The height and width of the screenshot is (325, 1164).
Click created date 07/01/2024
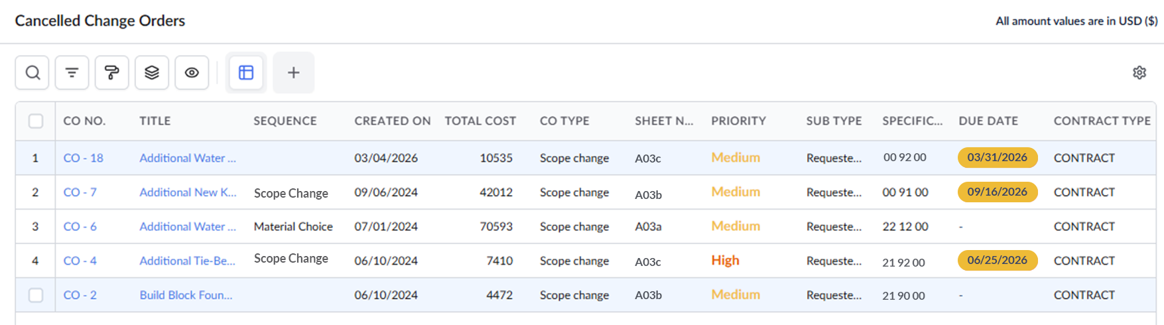point(386,227)
